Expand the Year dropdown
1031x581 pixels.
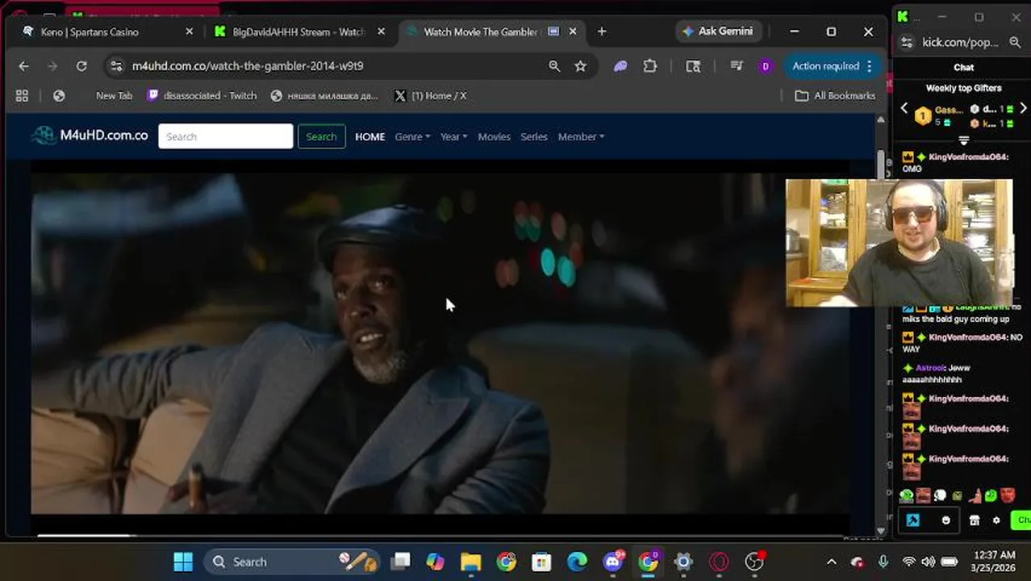pos(453,136)
